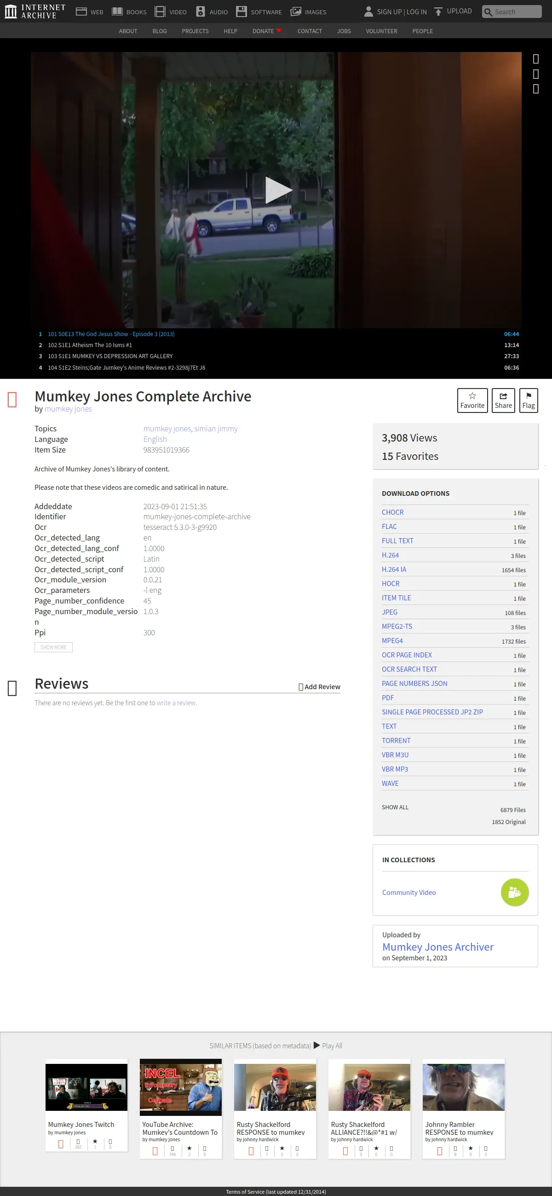Viewport: 552px width, 1196px height.
Task: Open the Help menu item
Action: point(230,31)
